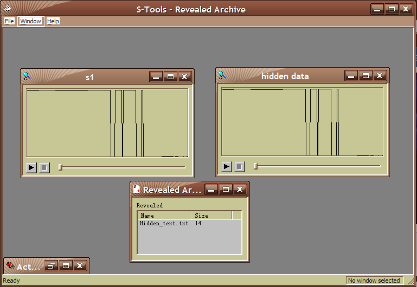Close the s1 window

184,77
